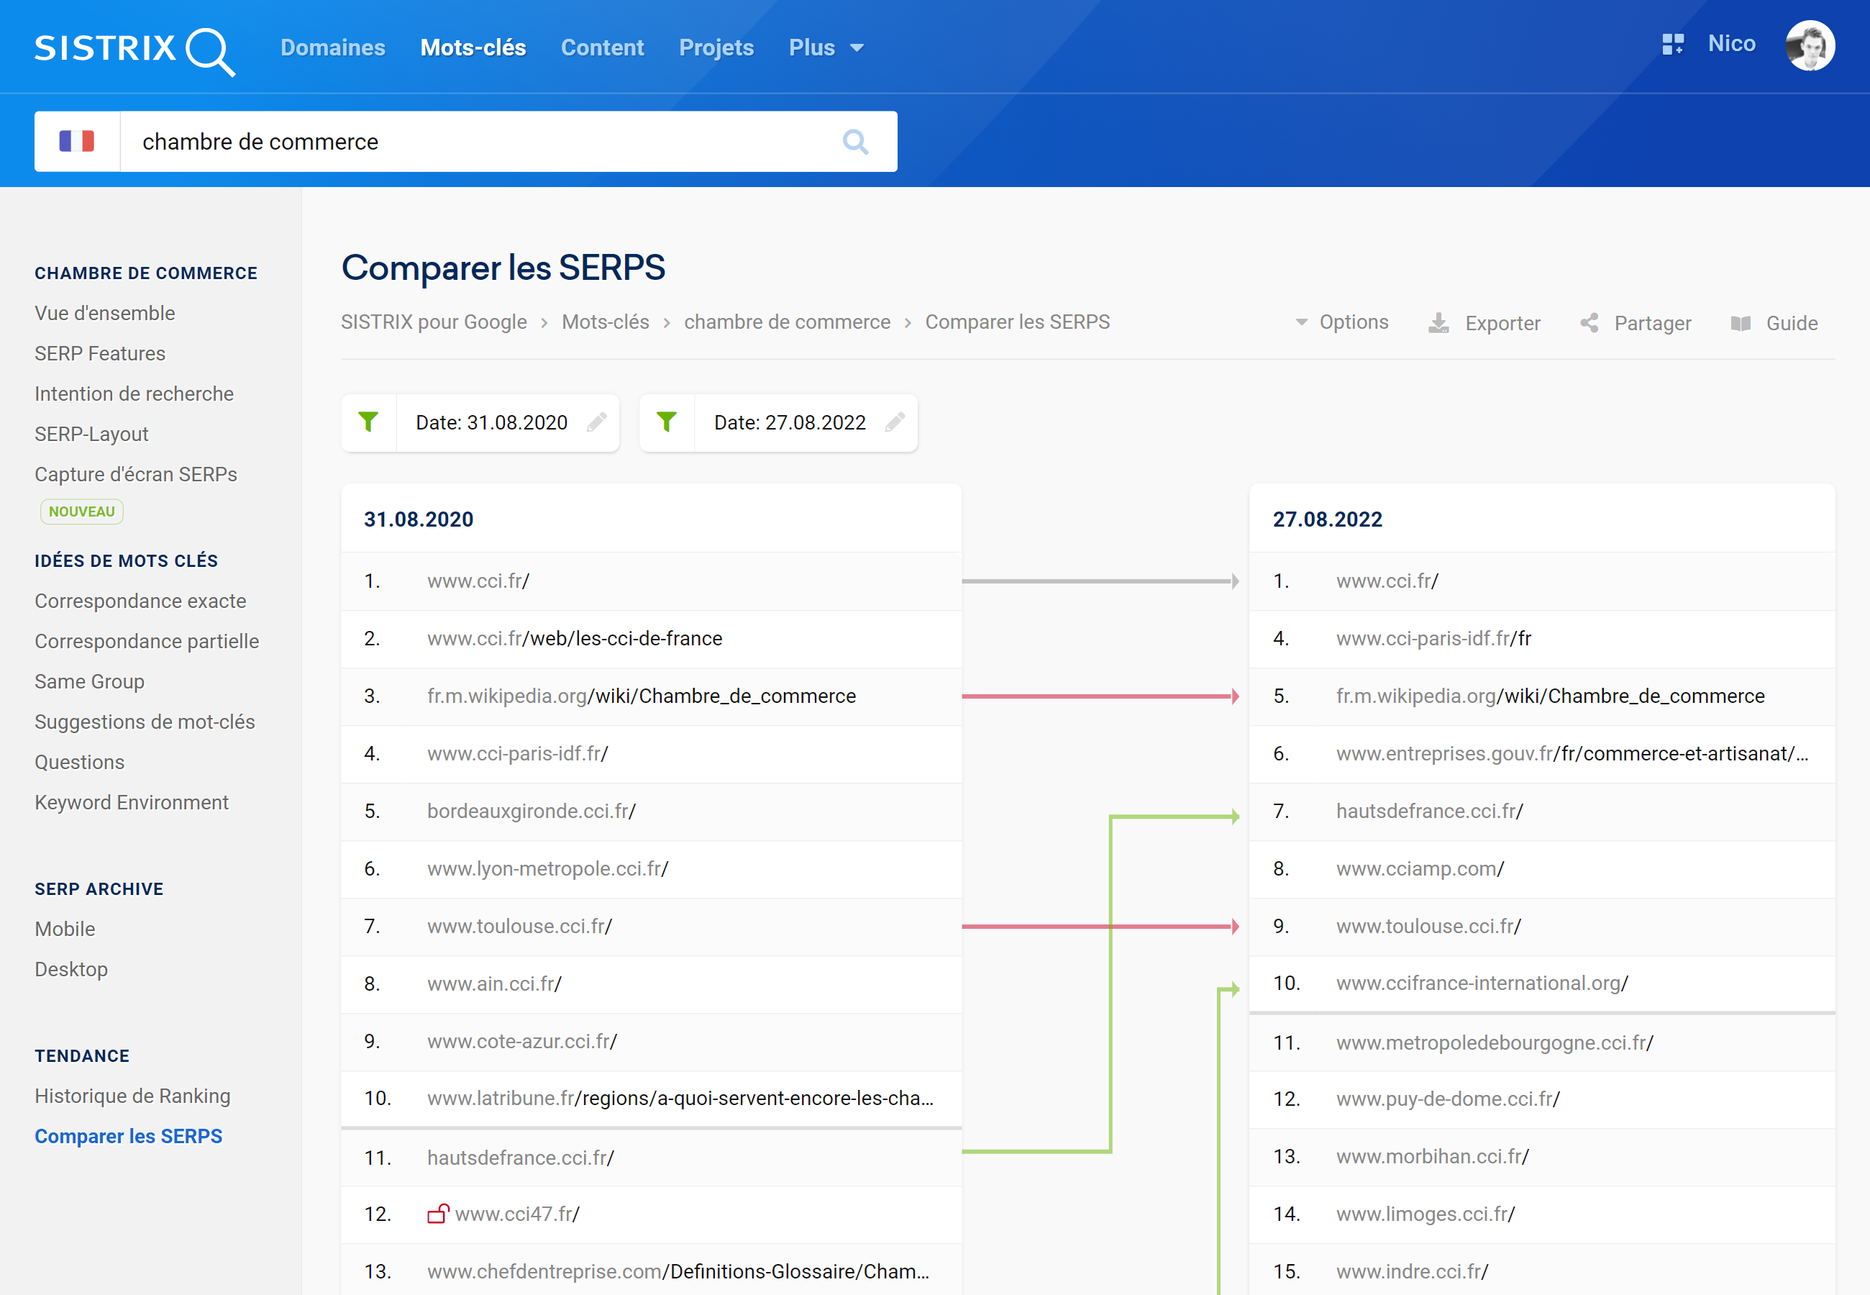Select the Mots-clés menu tab
The image size is (1870, 1295).
click(x=473, y=47)
